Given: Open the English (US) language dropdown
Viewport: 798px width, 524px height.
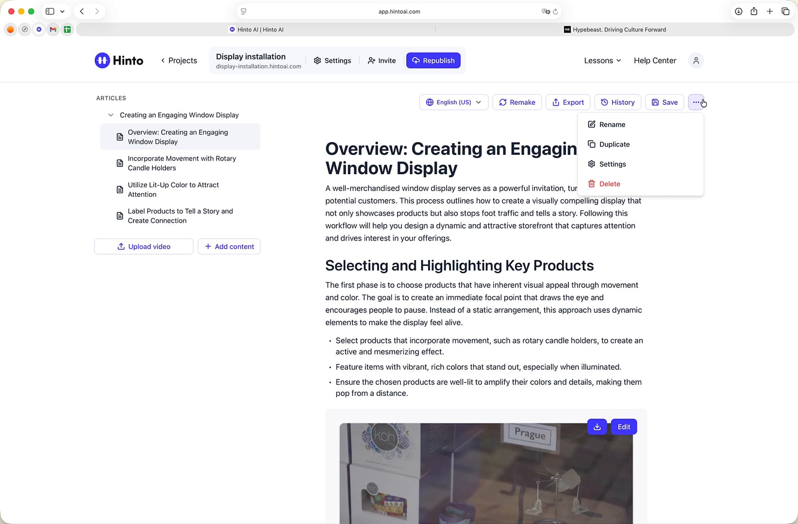Looking at the screenshot, I should [x=454, y=102].
